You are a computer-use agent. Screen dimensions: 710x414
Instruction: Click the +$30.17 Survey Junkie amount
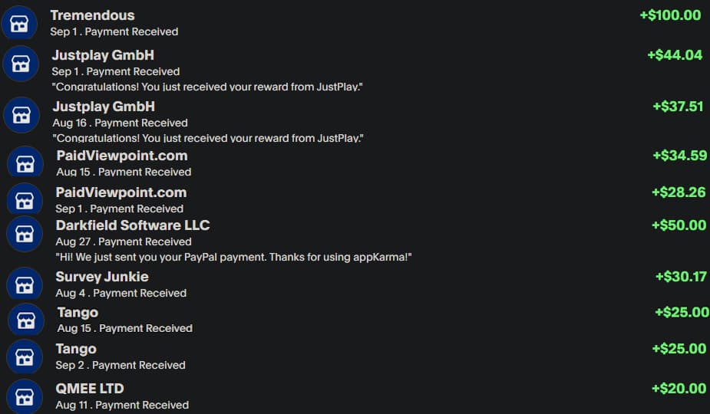(x=681, y=277)
